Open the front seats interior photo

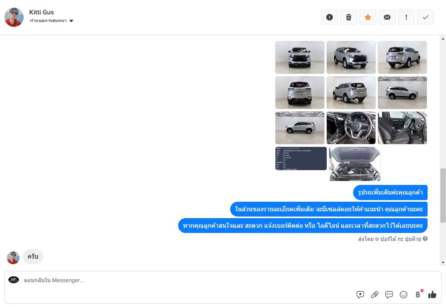coord(402,128)
